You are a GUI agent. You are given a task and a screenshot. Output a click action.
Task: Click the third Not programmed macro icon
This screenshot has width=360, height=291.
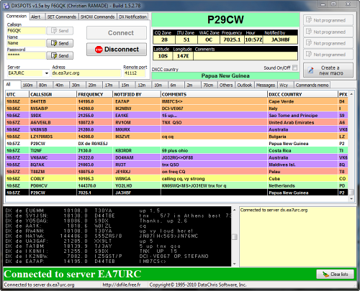tap(309, 43)
